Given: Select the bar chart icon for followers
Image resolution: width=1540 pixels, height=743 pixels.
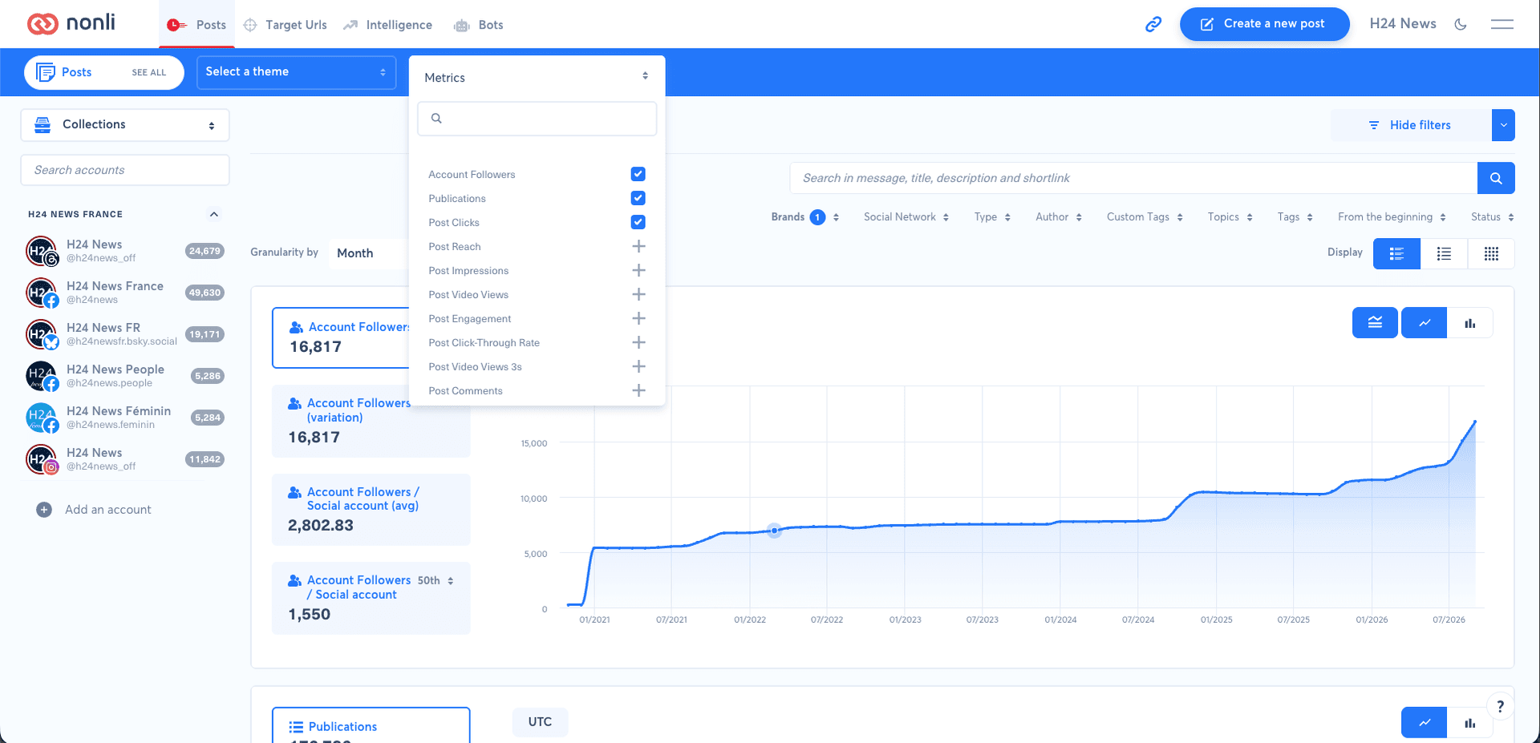Looking at the screenshot, I should click(1469, 323).
